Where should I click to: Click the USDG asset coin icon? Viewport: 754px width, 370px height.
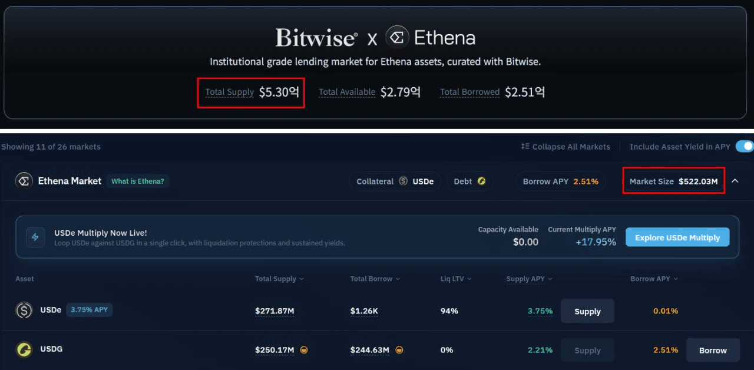[24, 349]
